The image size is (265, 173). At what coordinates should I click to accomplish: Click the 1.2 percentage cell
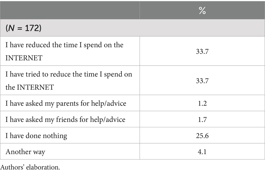[x=202, y=103]
